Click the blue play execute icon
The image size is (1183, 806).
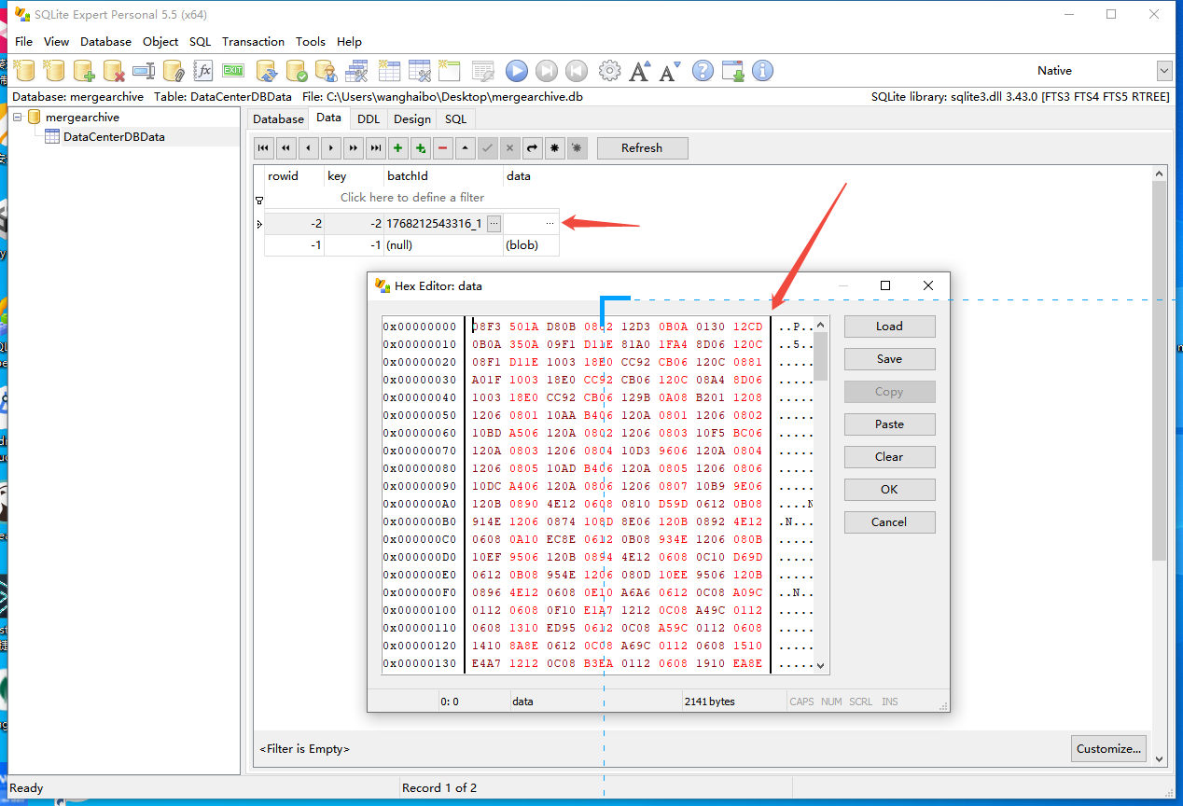click(x=516, y=71)
